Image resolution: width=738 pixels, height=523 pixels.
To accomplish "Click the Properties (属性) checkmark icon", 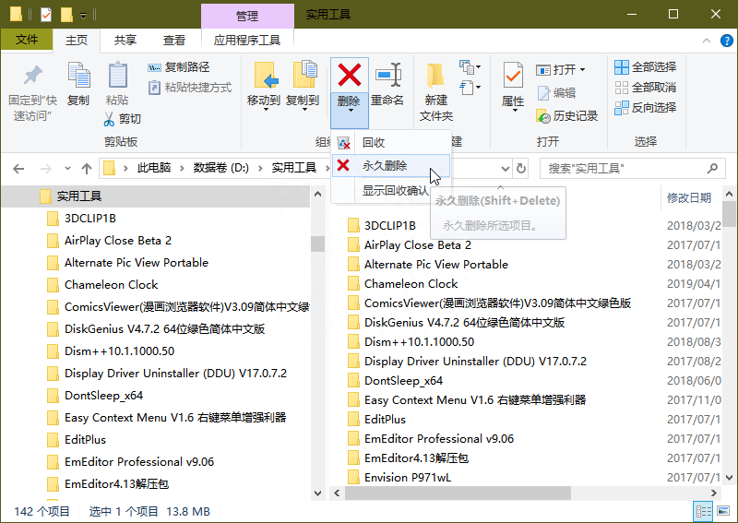I will coord(513,76).
